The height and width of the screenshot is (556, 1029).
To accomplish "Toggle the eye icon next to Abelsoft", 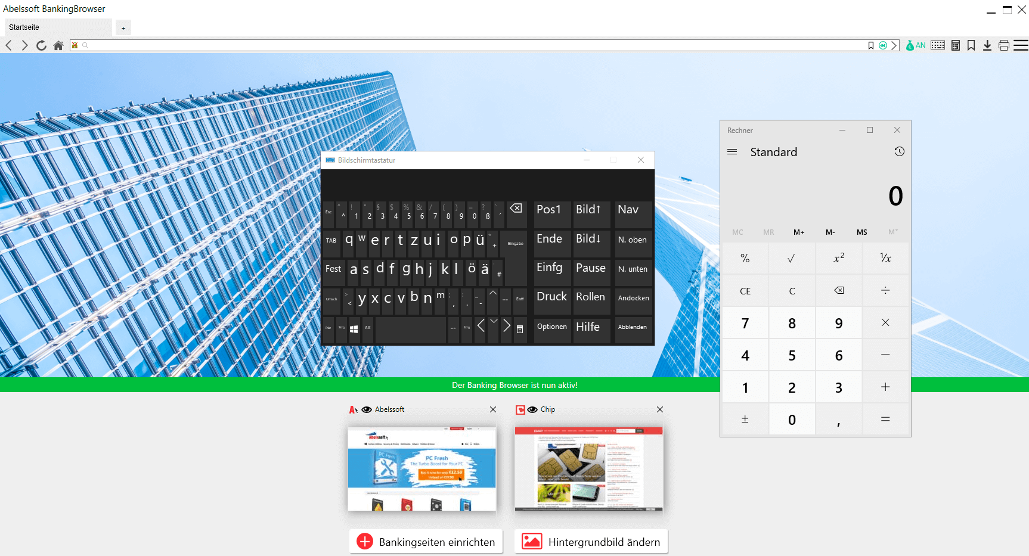I will 367,409.
